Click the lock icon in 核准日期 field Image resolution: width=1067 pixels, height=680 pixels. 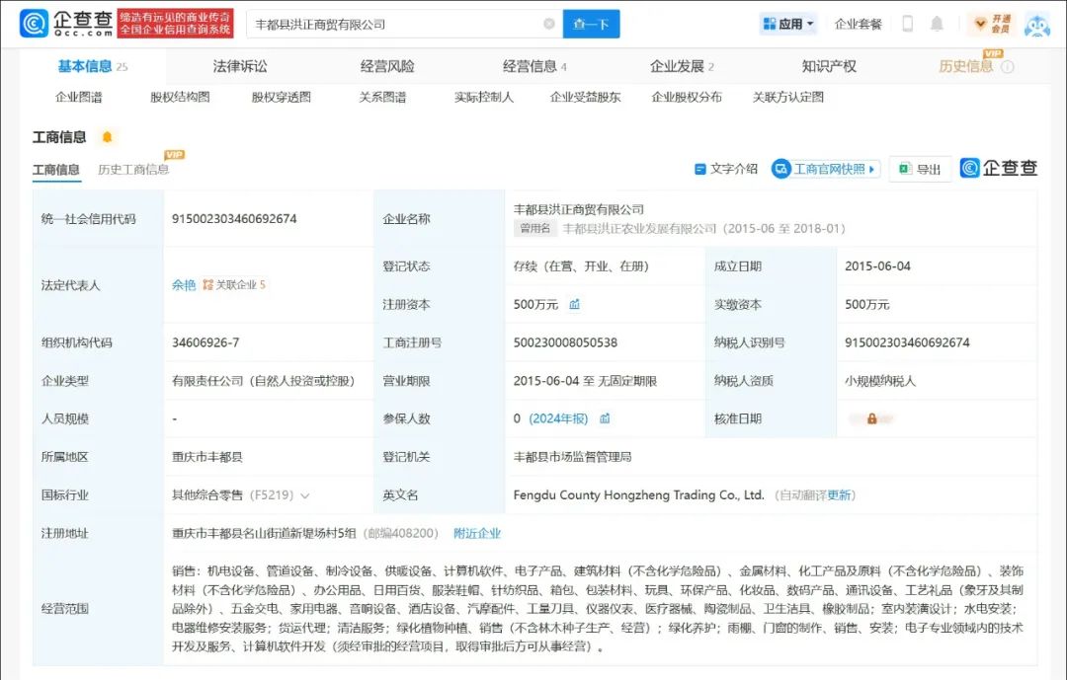[x=871, y=418]
